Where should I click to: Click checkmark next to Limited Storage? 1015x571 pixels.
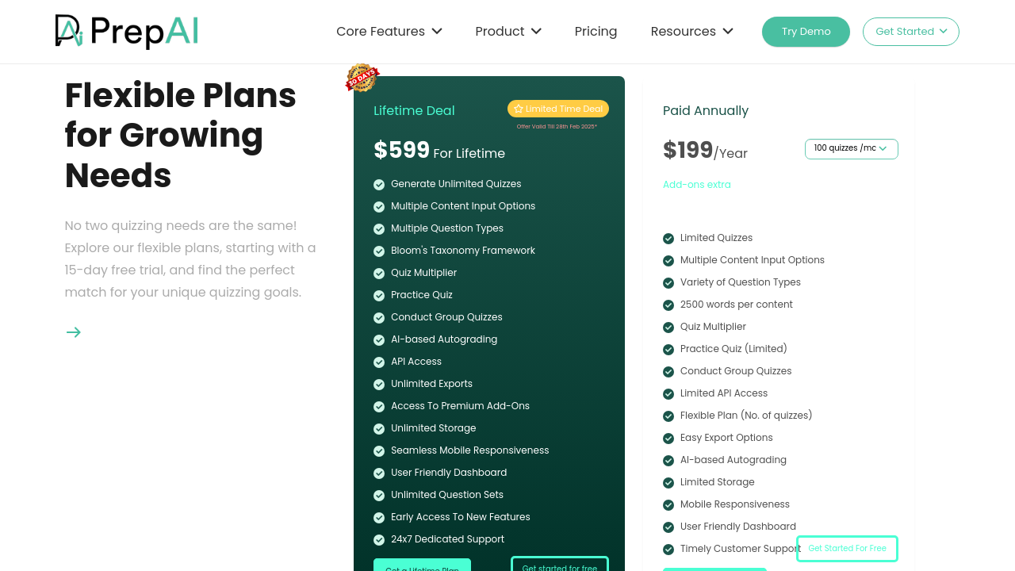668,483
